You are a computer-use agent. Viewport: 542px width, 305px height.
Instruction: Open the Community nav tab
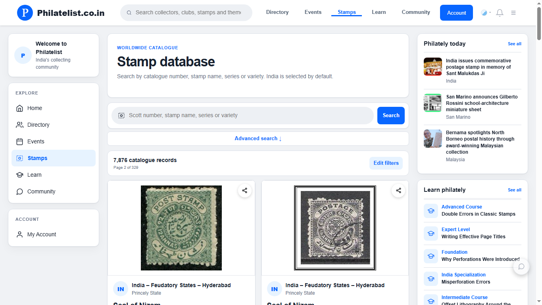416,12
